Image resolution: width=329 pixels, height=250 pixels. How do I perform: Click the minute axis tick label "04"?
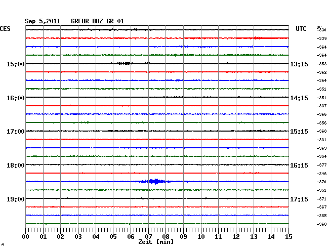[96, 236]
